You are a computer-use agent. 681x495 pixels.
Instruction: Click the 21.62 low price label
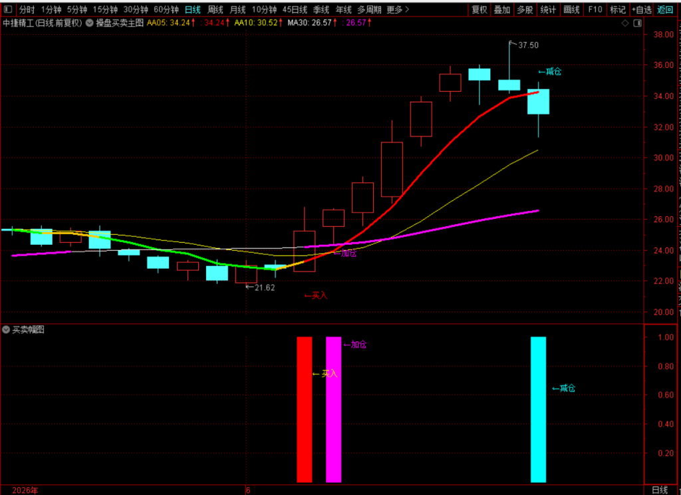265,287
